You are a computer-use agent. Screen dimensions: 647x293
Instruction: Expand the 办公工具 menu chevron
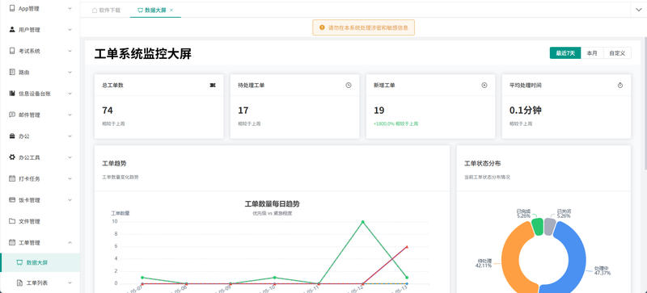click(70, 157)
